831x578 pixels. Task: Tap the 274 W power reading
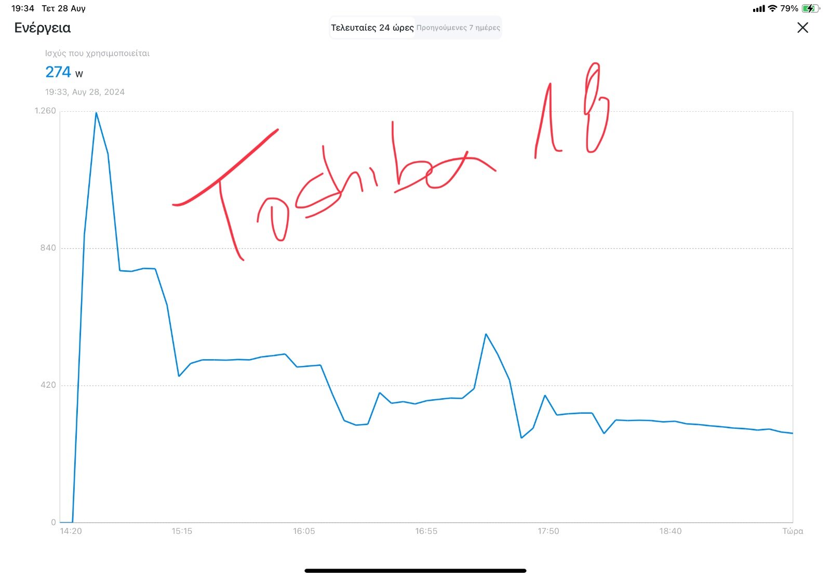(63, 72)
